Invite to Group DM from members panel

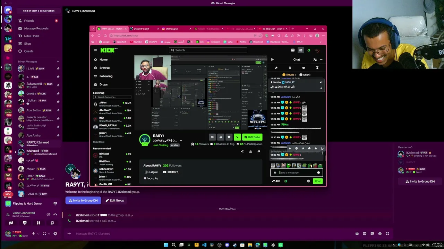click(420, 182)
